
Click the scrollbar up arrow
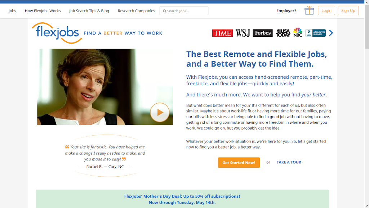coord(366,2)
